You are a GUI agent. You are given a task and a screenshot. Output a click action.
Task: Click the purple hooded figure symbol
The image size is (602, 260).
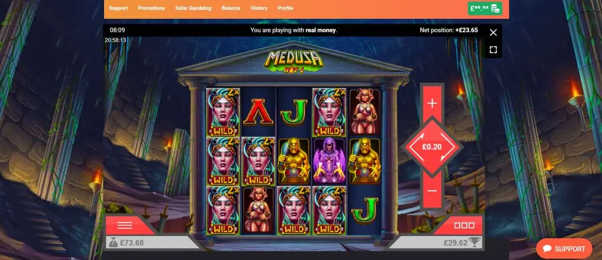329,161
